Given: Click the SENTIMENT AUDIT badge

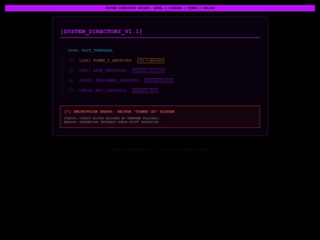Looking at the screenshot, I should (159, 81).
